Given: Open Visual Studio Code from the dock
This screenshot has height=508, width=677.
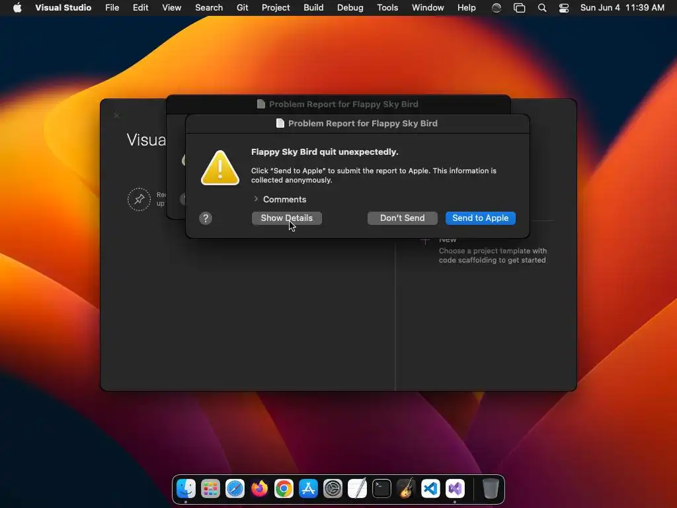Looking at the screenshot, I should pos(430,489).
